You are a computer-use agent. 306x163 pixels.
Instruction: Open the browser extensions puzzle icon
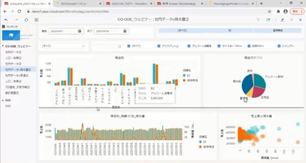click(x=278, y=11)
